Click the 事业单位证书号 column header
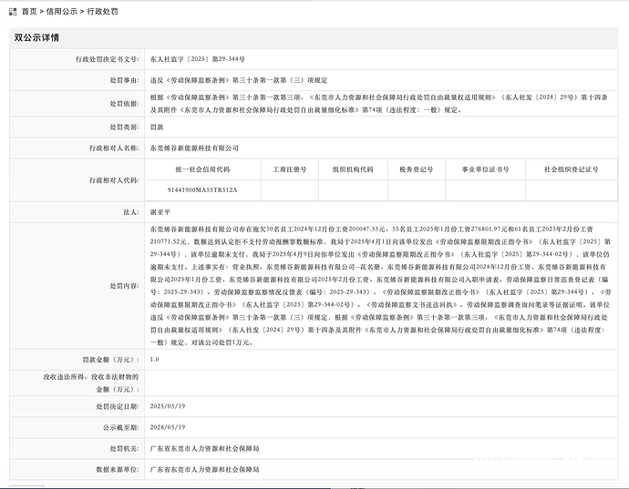This screenshot has width=629, height=489. [485, 169]
